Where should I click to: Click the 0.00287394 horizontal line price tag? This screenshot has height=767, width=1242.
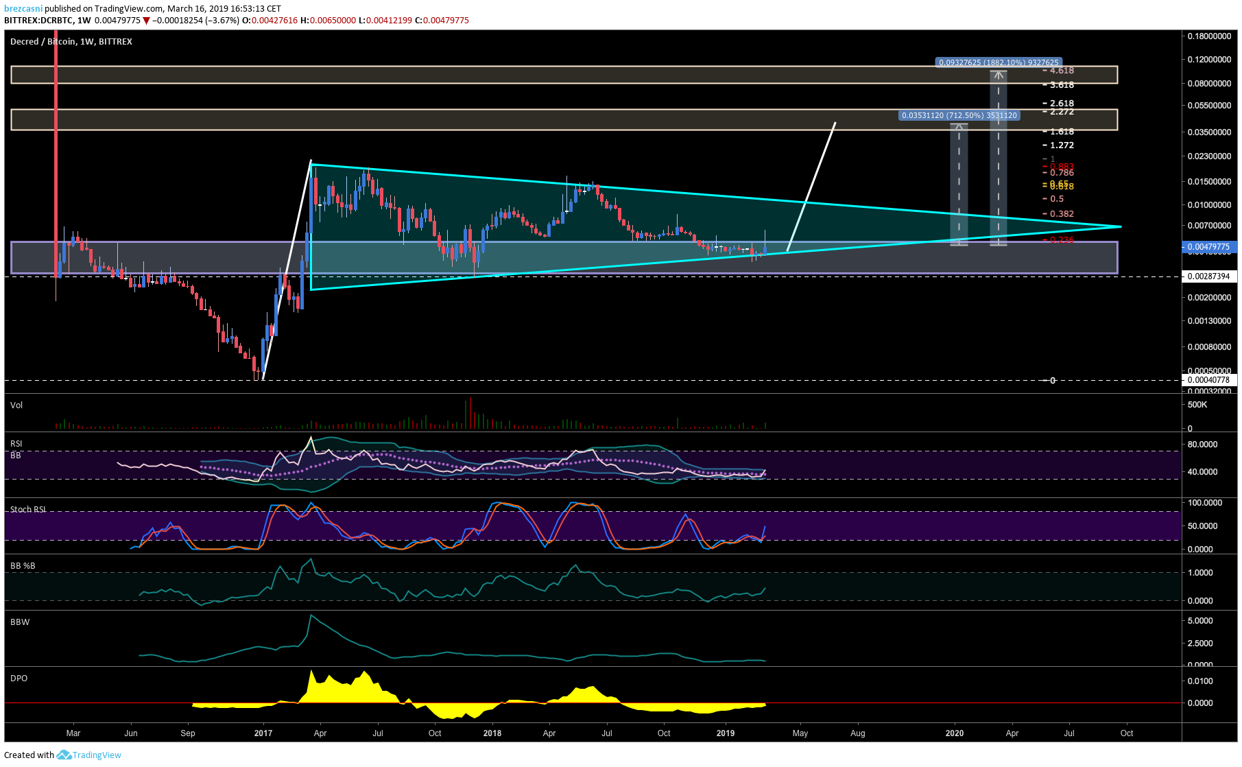click(x=1209, y=276)
